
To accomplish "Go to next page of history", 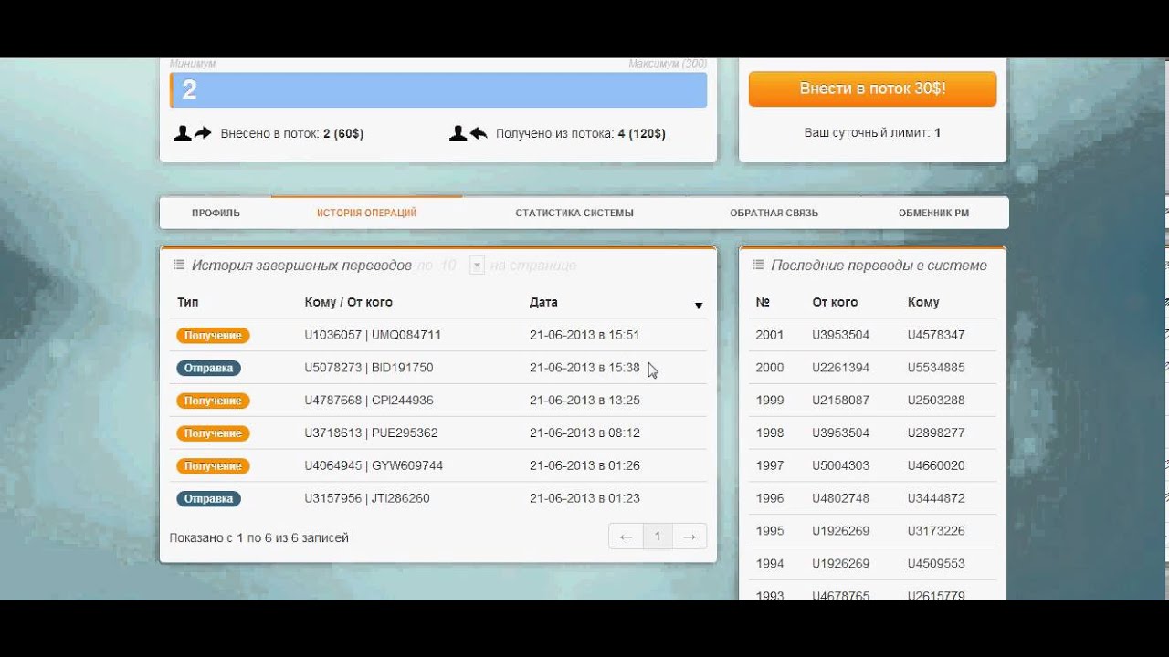I will coord(690,537).
